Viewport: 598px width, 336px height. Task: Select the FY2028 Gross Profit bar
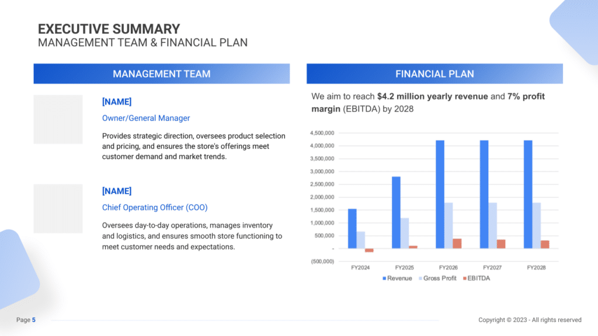coord(537,226)
